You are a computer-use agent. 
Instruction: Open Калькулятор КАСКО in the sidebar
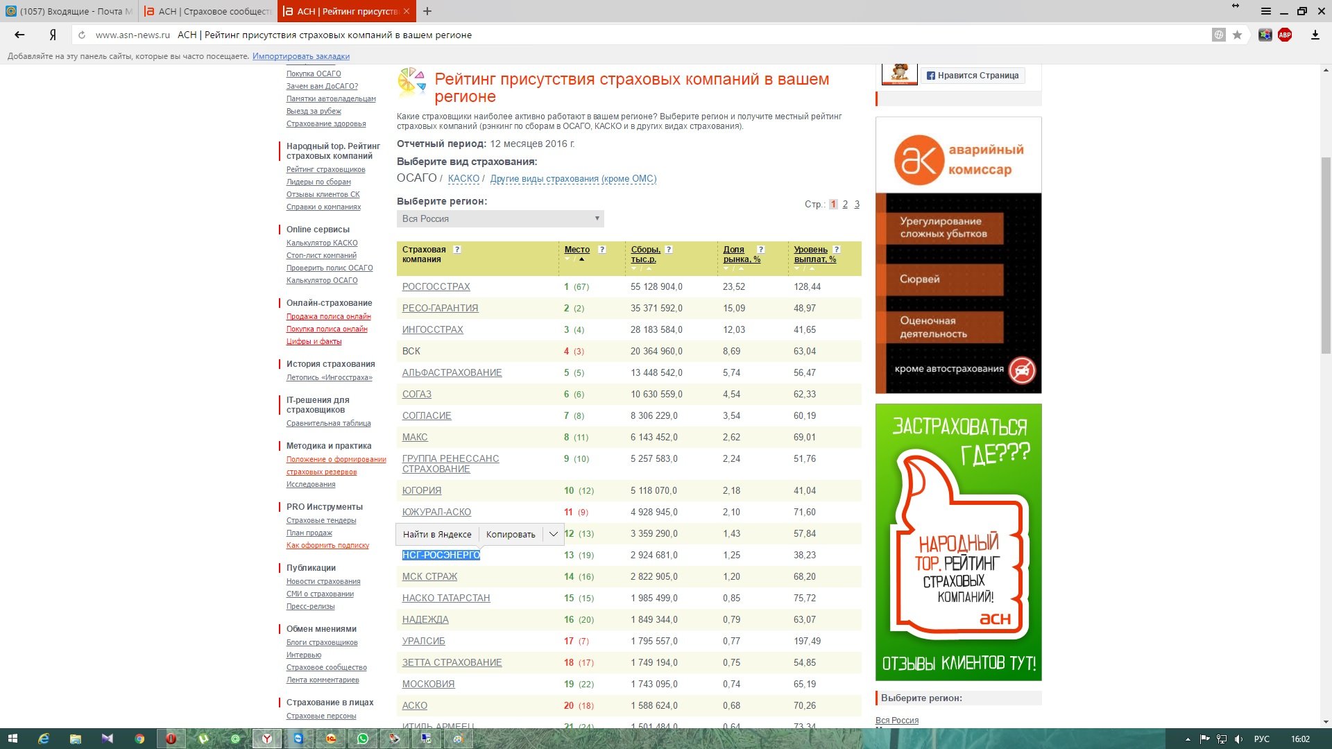click(x=322, y=243)
